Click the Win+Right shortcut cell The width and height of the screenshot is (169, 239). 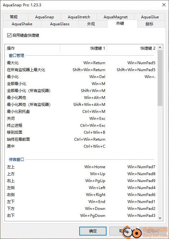pos(95,195)
